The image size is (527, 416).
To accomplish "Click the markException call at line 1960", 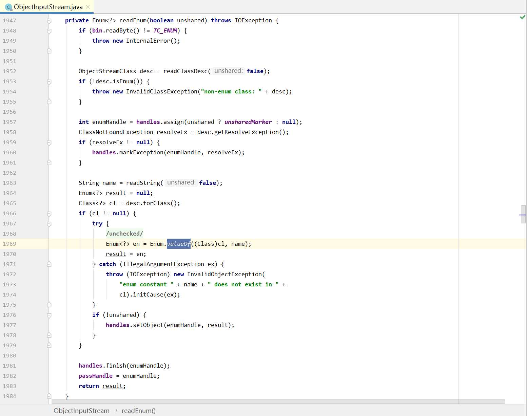I will 141,152.
